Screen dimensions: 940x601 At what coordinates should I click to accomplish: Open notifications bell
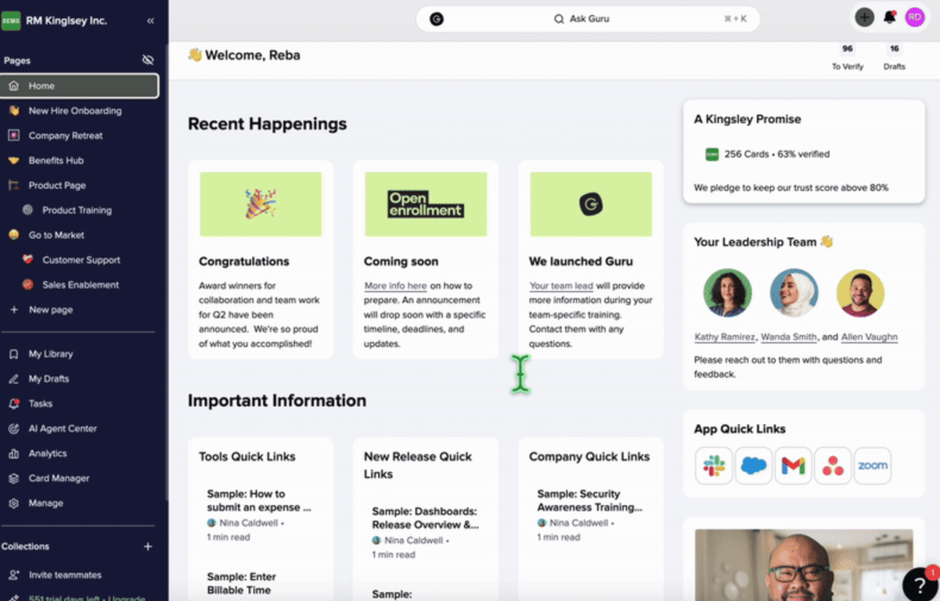coord(890,17)
